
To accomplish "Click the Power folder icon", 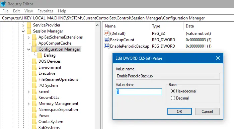I will pos(34,116).
